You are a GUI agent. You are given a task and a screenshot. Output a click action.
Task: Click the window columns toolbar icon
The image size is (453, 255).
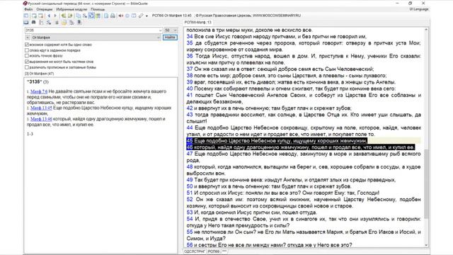134,16
